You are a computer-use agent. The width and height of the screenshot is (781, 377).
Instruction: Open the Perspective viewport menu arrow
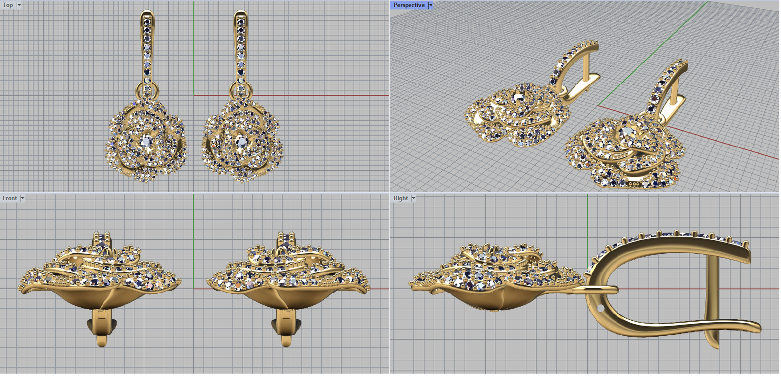[431, 5]
